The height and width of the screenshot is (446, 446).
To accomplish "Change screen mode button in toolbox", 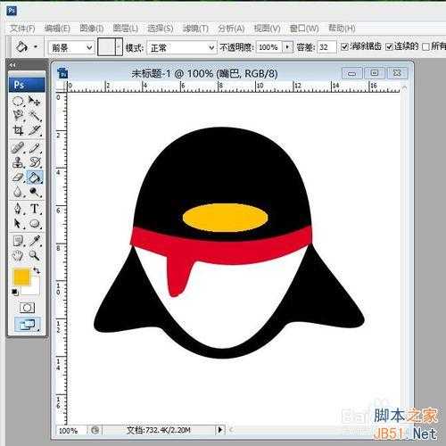I will coord(27,325).
